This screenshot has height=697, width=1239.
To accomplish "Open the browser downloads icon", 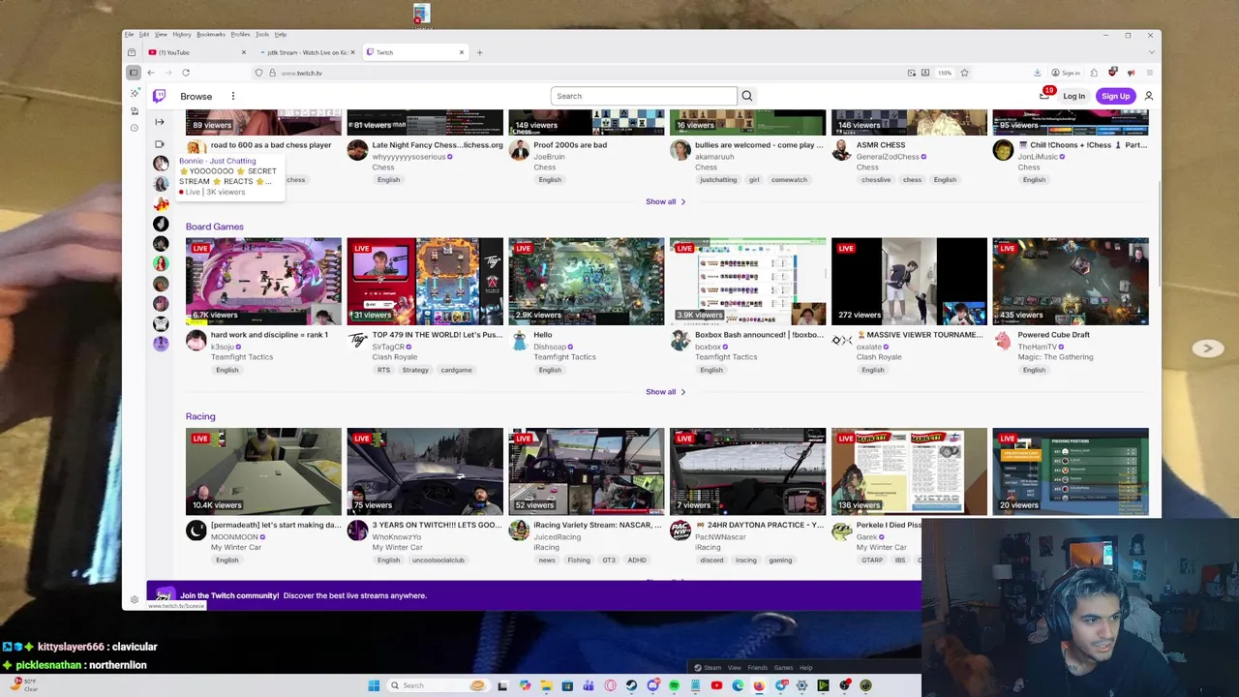I will pos(1037,73).
